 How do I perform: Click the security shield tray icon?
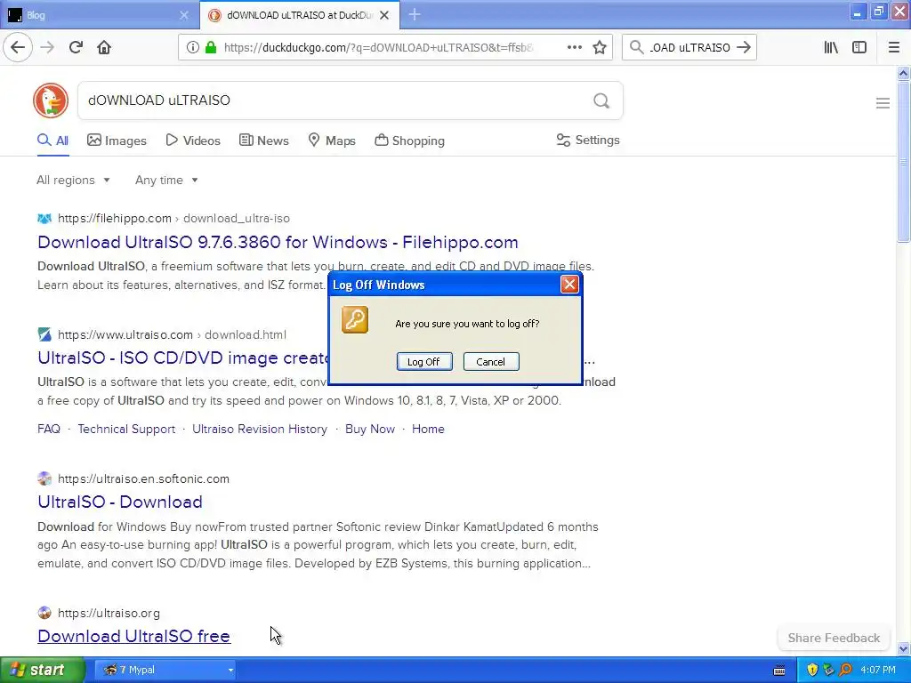point(812,670)
